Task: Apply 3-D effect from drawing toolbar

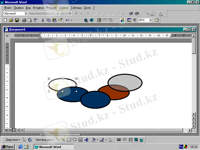Action: click(x=142, y=140)
